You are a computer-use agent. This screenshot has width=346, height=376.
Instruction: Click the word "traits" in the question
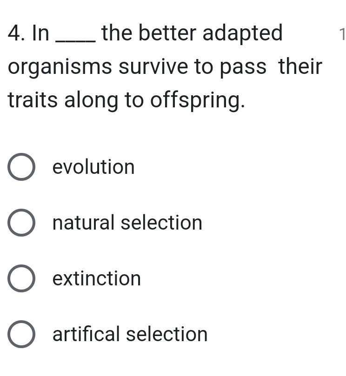33,100
